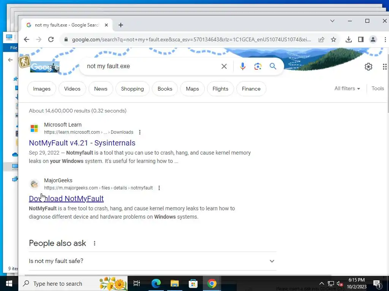The image size is (389, 291).
Task: Click the taskbar search box
Action: (x=73, y=283)
